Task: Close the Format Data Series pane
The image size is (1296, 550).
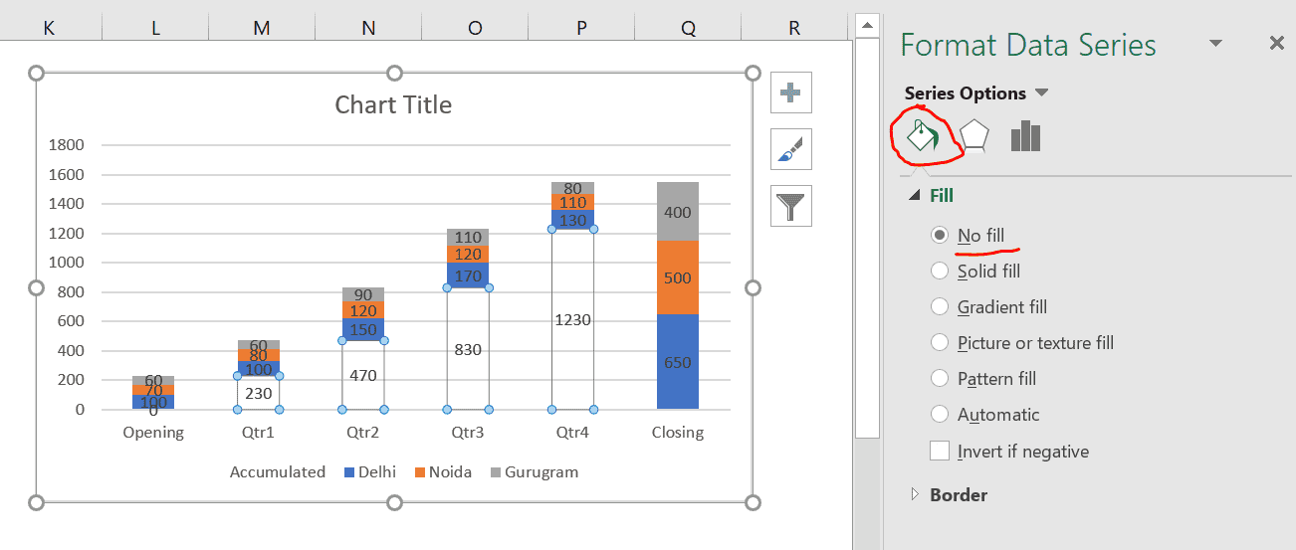Action: (x=1277, y=44)
